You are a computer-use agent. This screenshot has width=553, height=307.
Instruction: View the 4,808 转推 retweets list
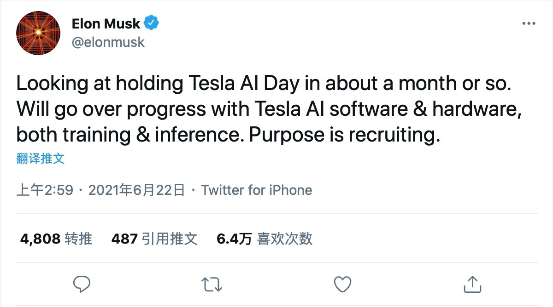tap(56, 239)
